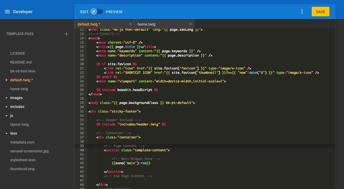Open sensed-screenshot.jpg file
The height and width of the screenshot is (189, 344).
point(29,151)
